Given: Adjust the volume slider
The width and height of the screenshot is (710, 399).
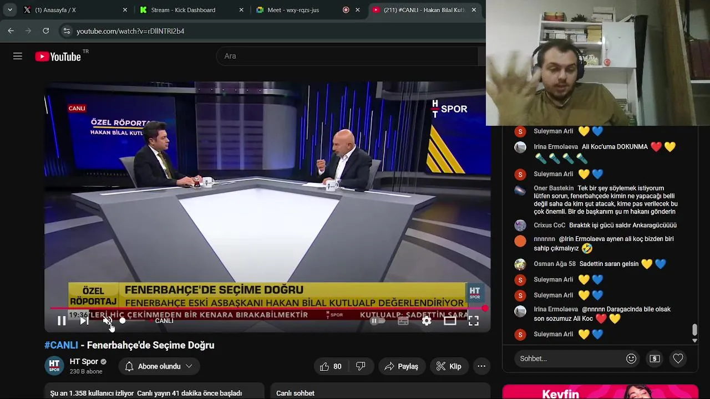Looking at the screenshot, I should coord(133,321).
